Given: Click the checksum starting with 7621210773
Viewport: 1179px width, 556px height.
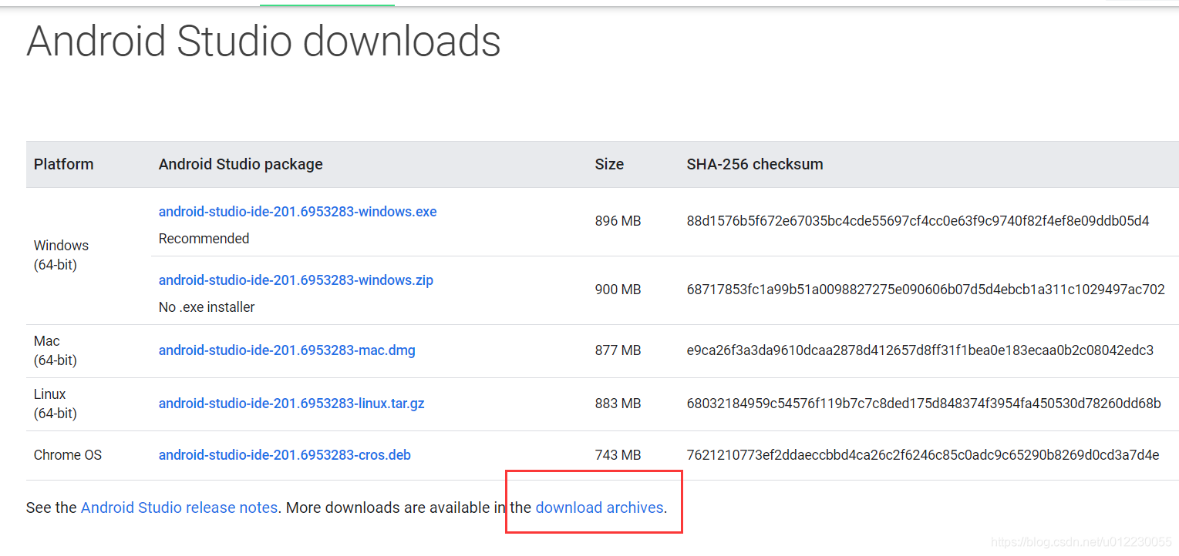Looking at the screenshot, I should click(x=923, y=455).
